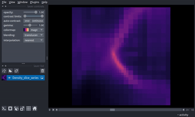Click the gamma slider handle
The height and width of the screenshot is (117, 195).
click(x=30, y=25)
